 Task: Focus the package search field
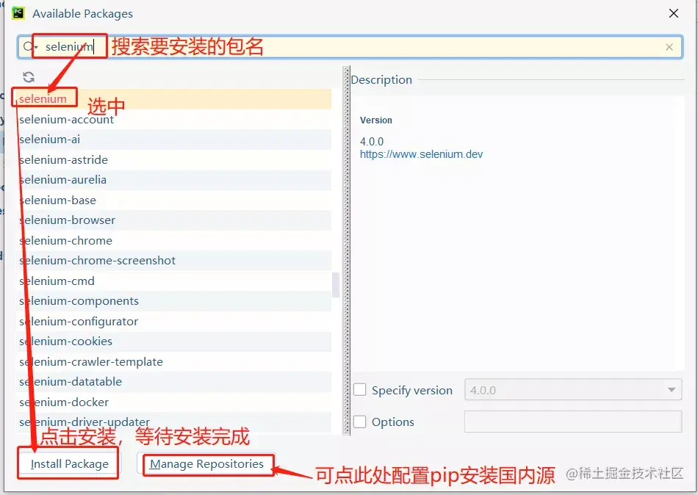coord(350,47)
